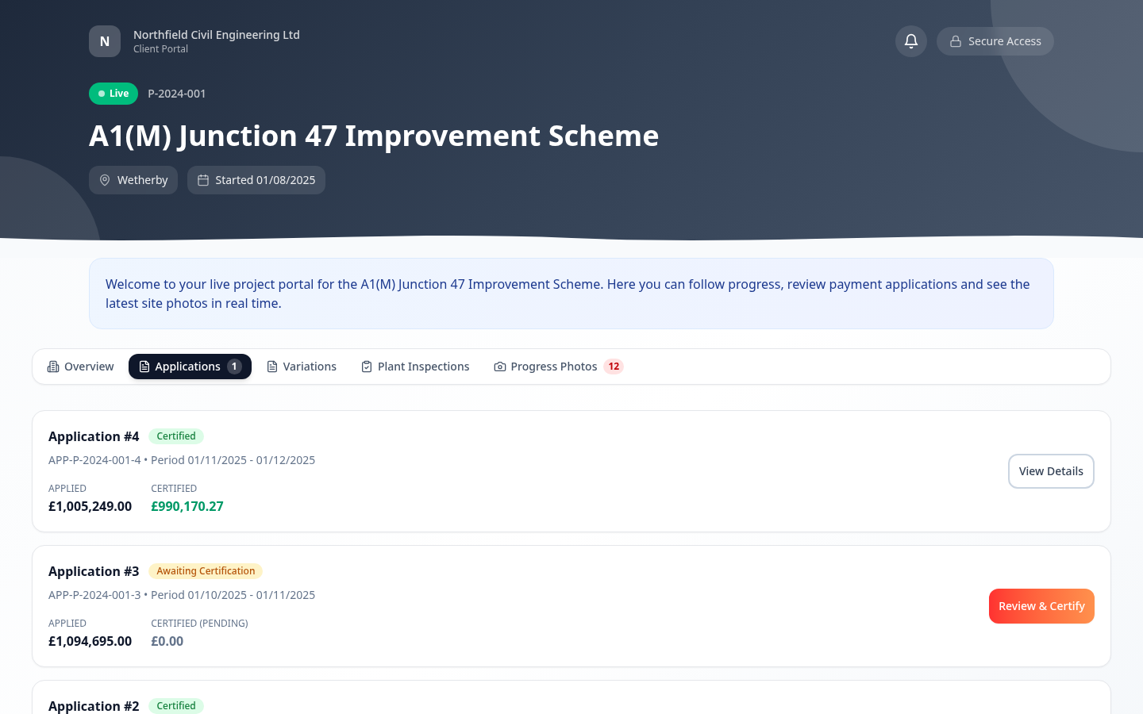This screenshot has width=1143, height=714.
Task: Click the APPLIED label in Application #3
Action: (67, 624)
